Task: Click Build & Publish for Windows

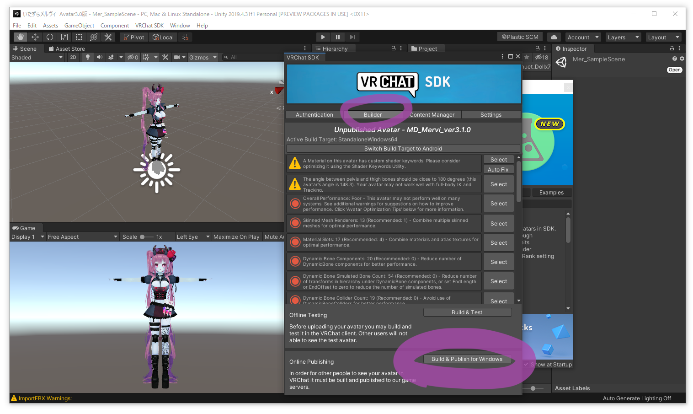Action: tap(467, 359)
